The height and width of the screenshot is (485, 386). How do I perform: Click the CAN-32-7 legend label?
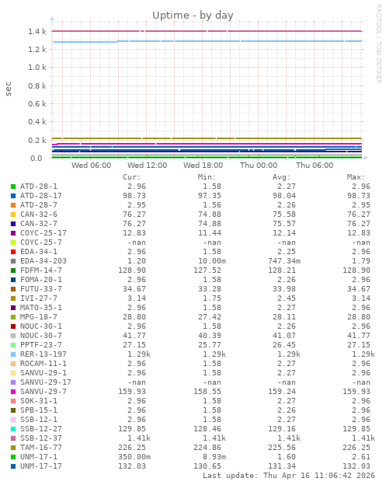39,224
